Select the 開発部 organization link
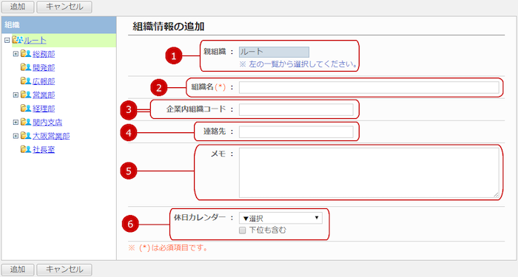This screenshot has height=277, width=518. [x=44, y=68]
